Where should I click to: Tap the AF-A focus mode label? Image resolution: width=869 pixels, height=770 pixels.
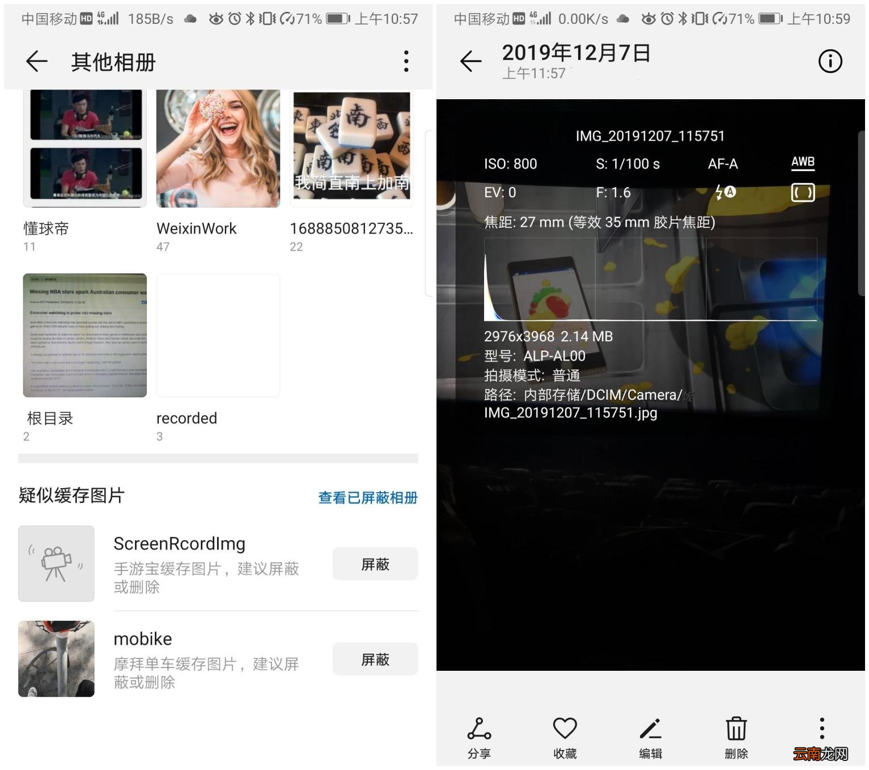[x=723, y=164]
